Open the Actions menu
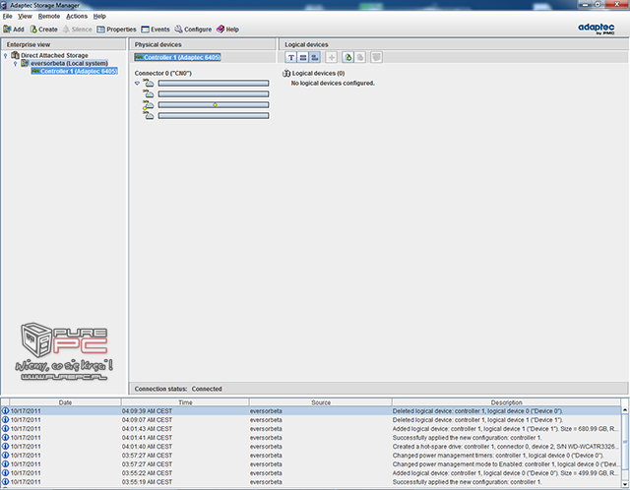630x490 pixels. (x=76, y=17)
